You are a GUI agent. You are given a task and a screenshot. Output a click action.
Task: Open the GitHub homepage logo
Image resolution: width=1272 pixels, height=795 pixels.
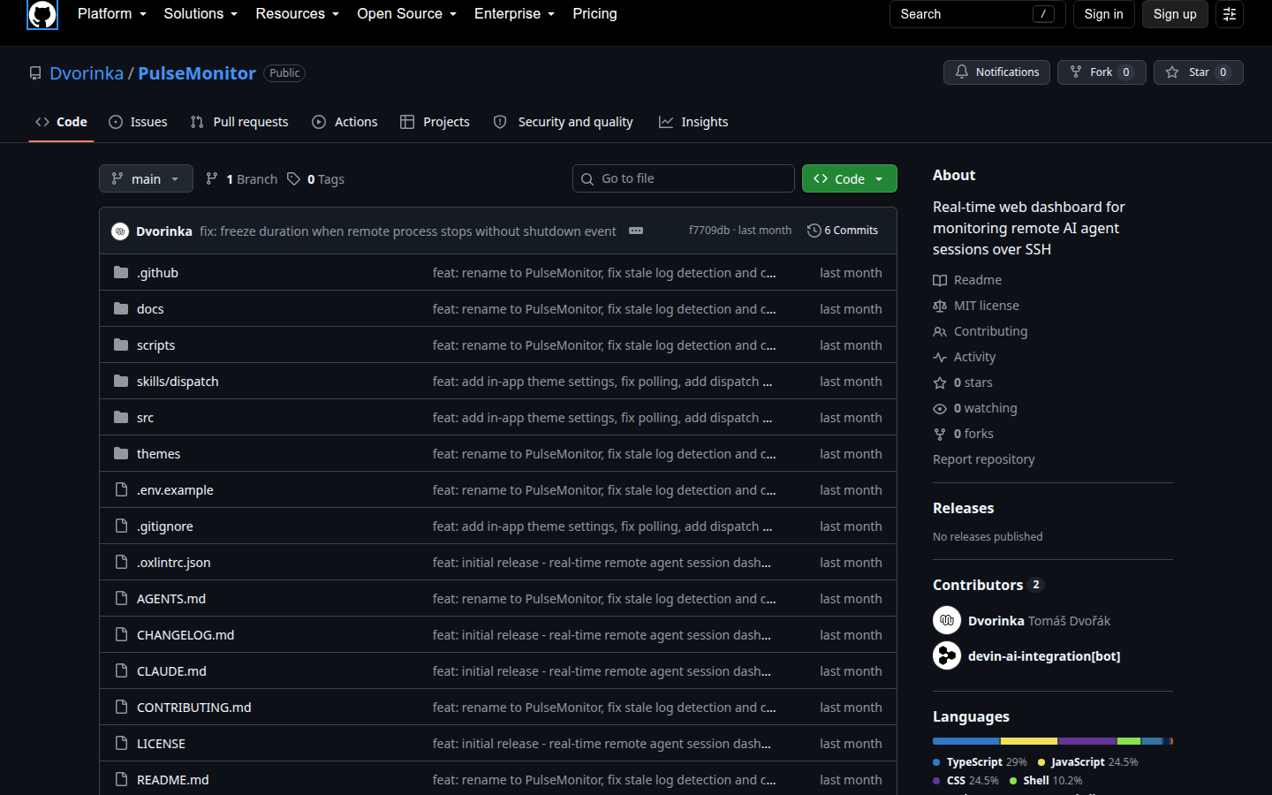[42, 14]
